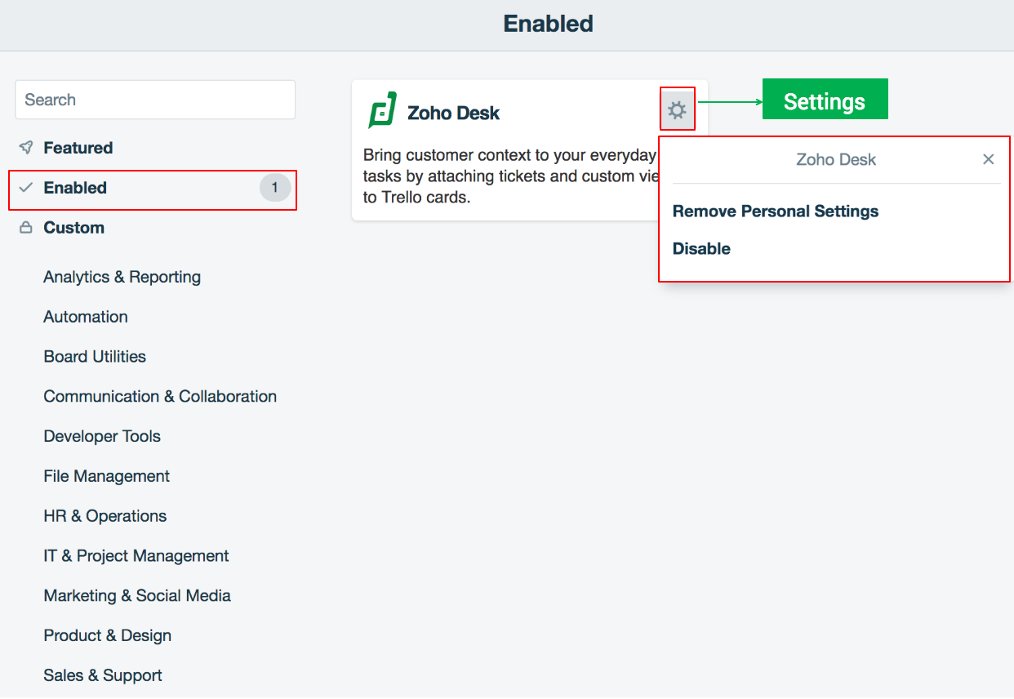
Task: Click the Zoho Desk card title
Action: (453, 113)
